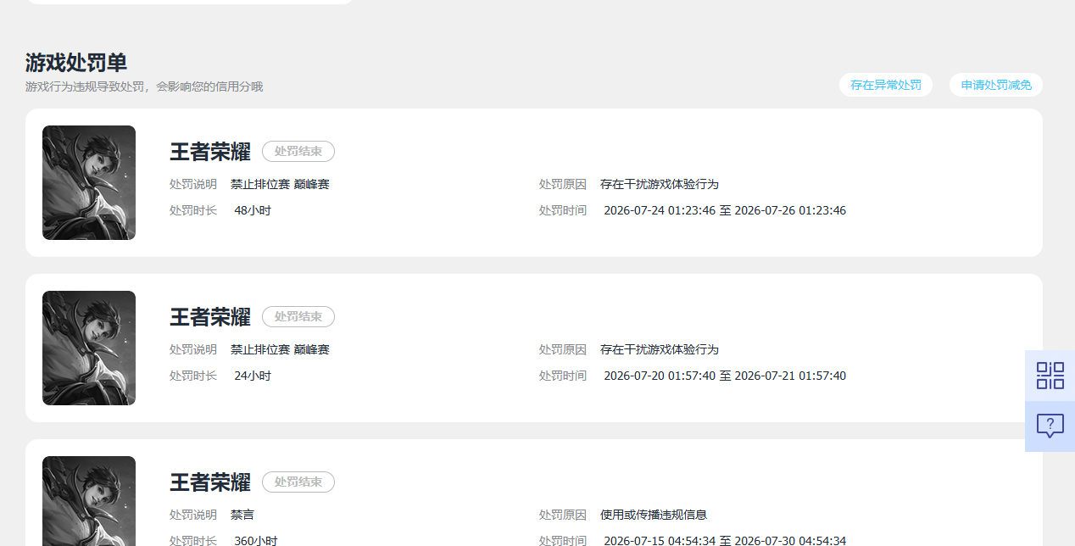
Task: Select time range starting 2026-07-15 04:54:34
Action: pos(725,541)
